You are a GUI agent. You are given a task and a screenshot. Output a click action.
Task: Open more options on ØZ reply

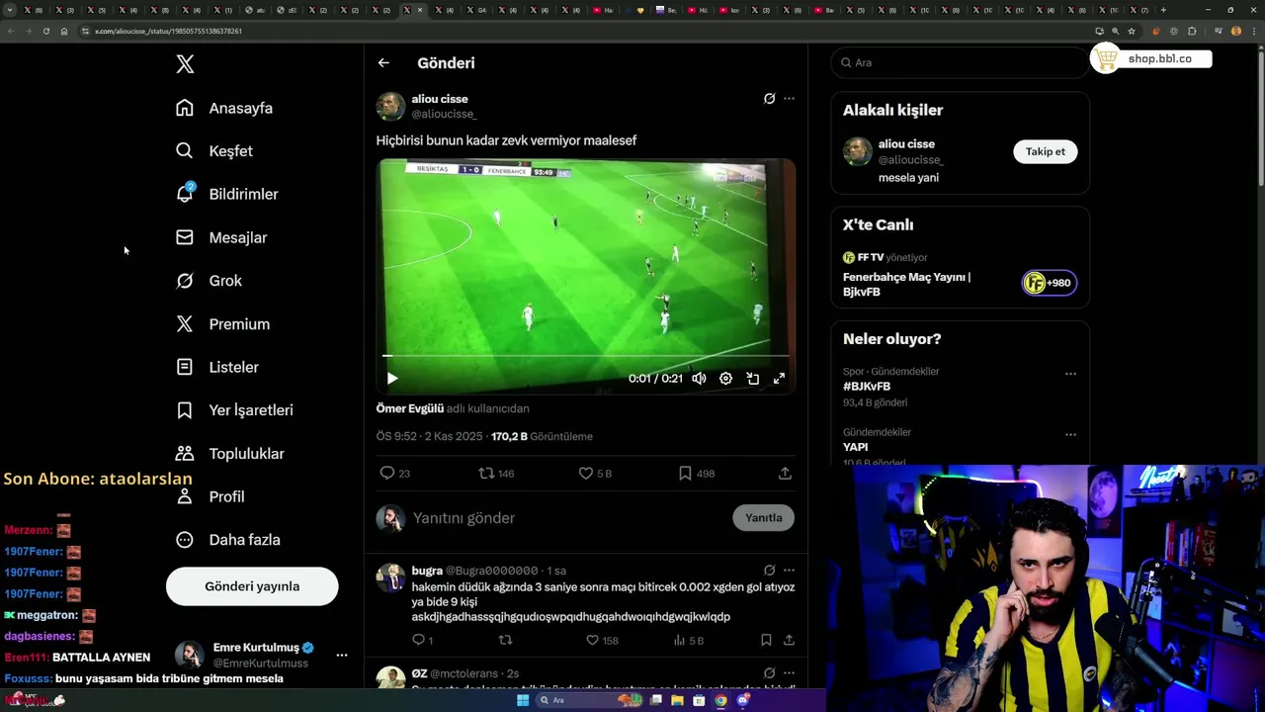click(x=789, y=673)
